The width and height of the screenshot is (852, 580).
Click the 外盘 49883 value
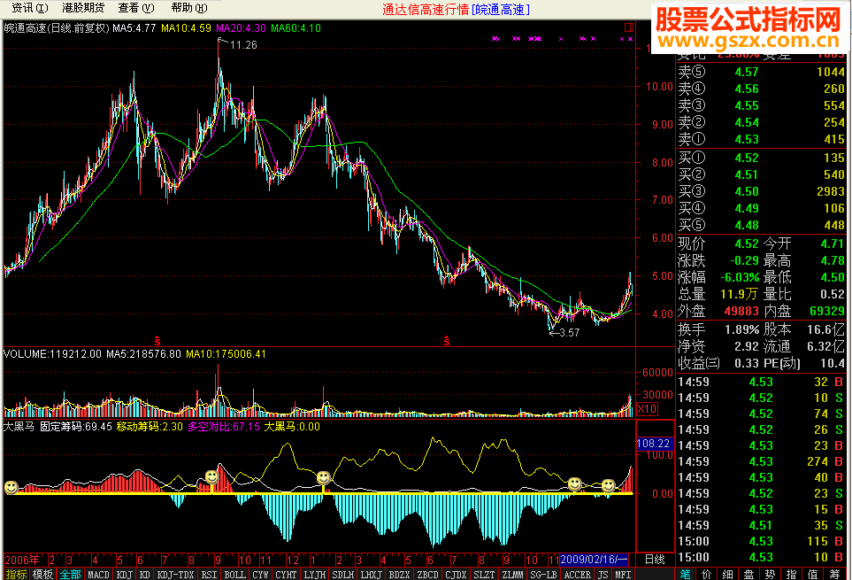[x=741, y=311]
